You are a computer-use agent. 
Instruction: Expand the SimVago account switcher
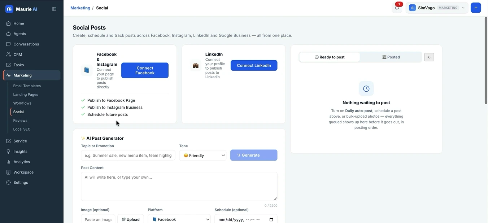437,8
